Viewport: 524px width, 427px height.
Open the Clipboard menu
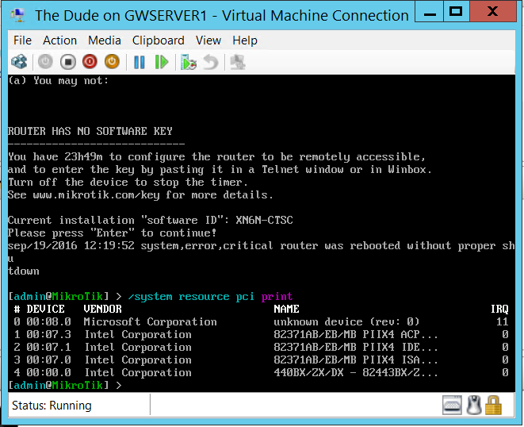tap(158, 40)
